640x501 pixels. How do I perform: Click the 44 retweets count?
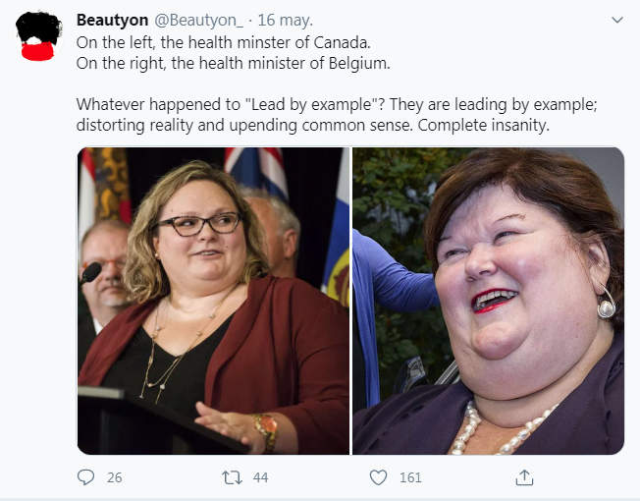pyautogui.click(x=260, y=477)
